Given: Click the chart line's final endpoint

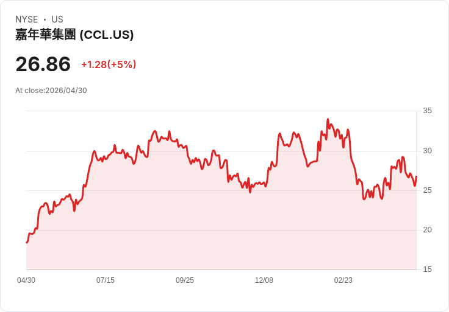Looking at the screenshot, I should [x=416, y=176].
